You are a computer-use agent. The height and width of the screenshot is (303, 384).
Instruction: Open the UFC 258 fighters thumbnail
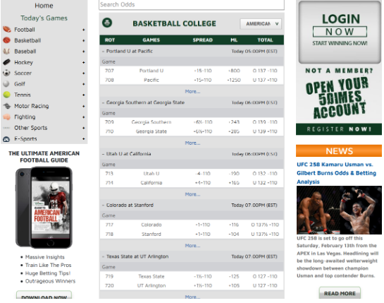tap(339, 210)
